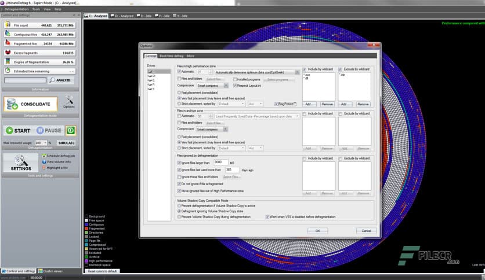Toggle the FragProtect checkbox
This screenshot has width=485, height=280.
[277, 104]
